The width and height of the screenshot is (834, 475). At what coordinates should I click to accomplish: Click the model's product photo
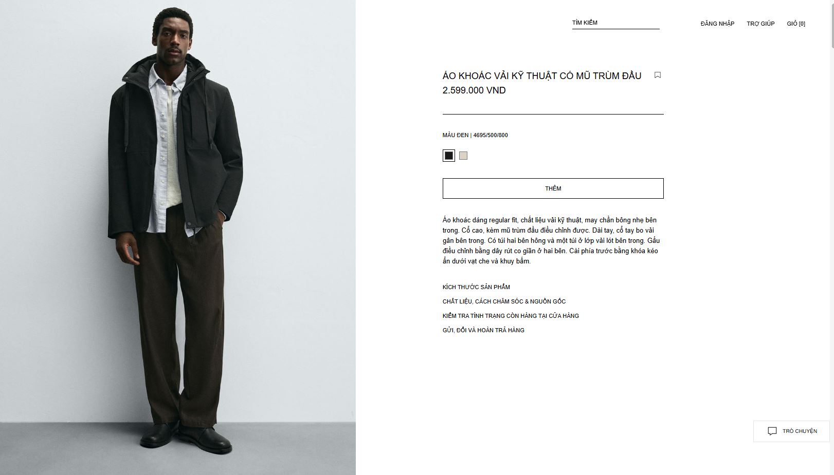[x=178, y=237]
